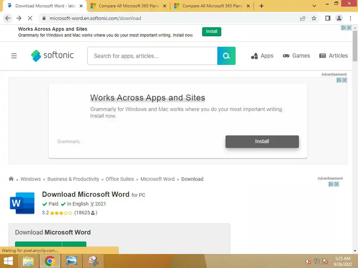Click the muted volume tray icon
Screen dimensions: 358x268
(308, 261)
